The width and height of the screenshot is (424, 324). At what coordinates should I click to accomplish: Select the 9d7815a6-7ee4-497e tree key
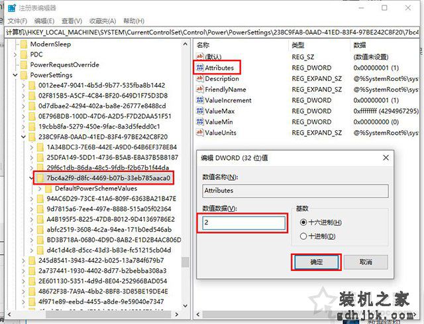(x=109, y=209)
